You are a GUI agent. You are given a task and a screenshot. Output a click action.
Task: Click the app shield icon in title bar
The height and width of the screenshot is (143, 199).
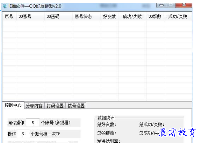point(5,6)
